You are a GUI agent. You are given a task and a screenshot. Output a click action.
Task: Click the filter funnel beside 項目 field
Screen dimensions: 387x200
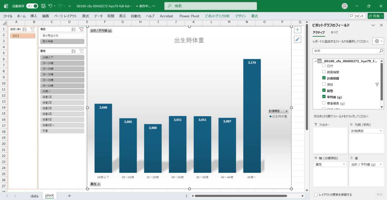(x=377, y=84)
